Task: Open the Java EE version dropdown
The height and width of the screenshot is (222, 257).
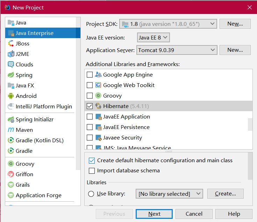Action: pyautogui.click(x=153, y=37)
